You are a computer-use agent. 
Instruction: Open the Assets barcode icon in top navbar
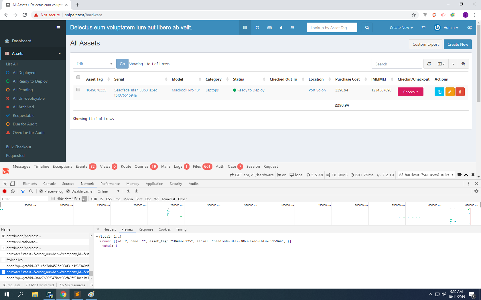[x=245, y=28]
